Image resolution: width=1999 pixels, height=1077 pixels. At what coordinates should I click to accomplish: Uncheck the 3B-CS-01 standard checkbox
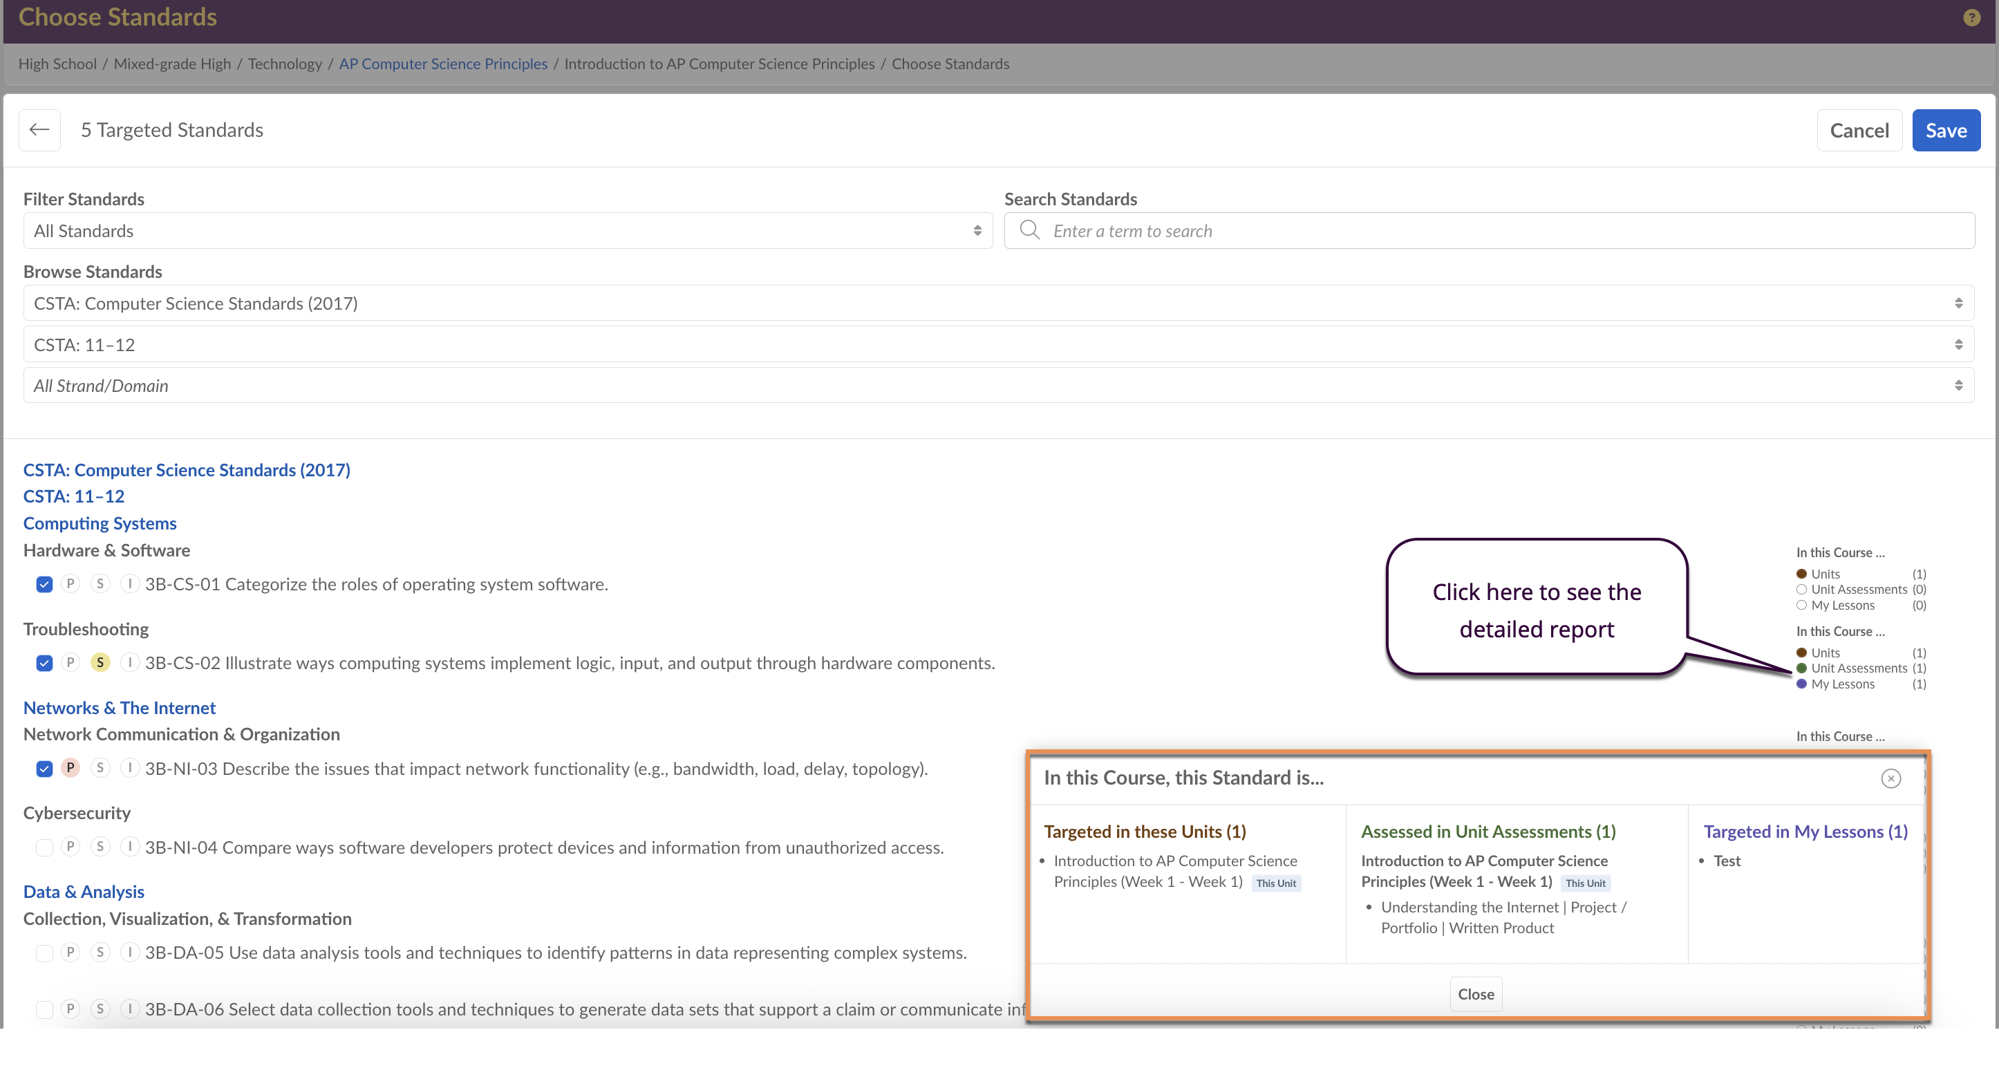pyautogui.click(x=44, y=584)
